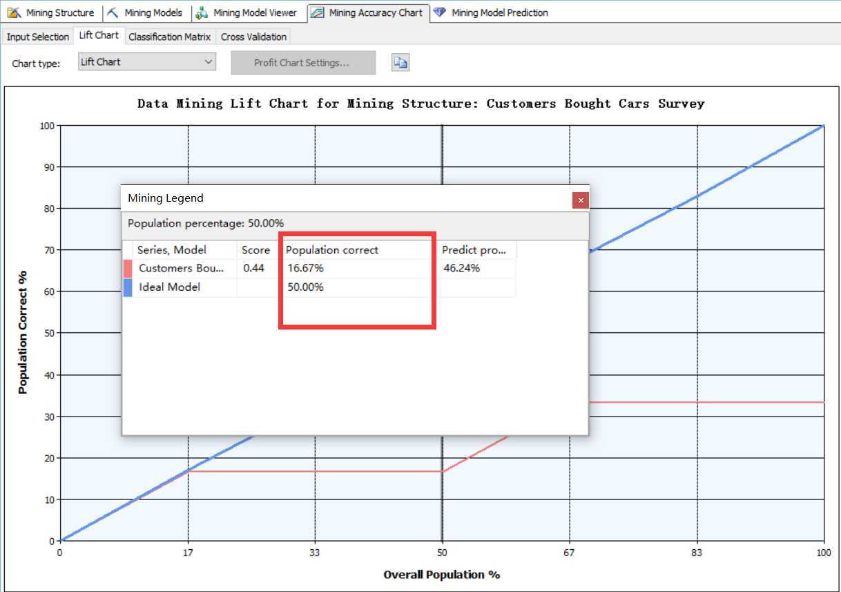Click the Population percentage: 50.00% label
841x592 pixels.
click(x=206, y=223)
